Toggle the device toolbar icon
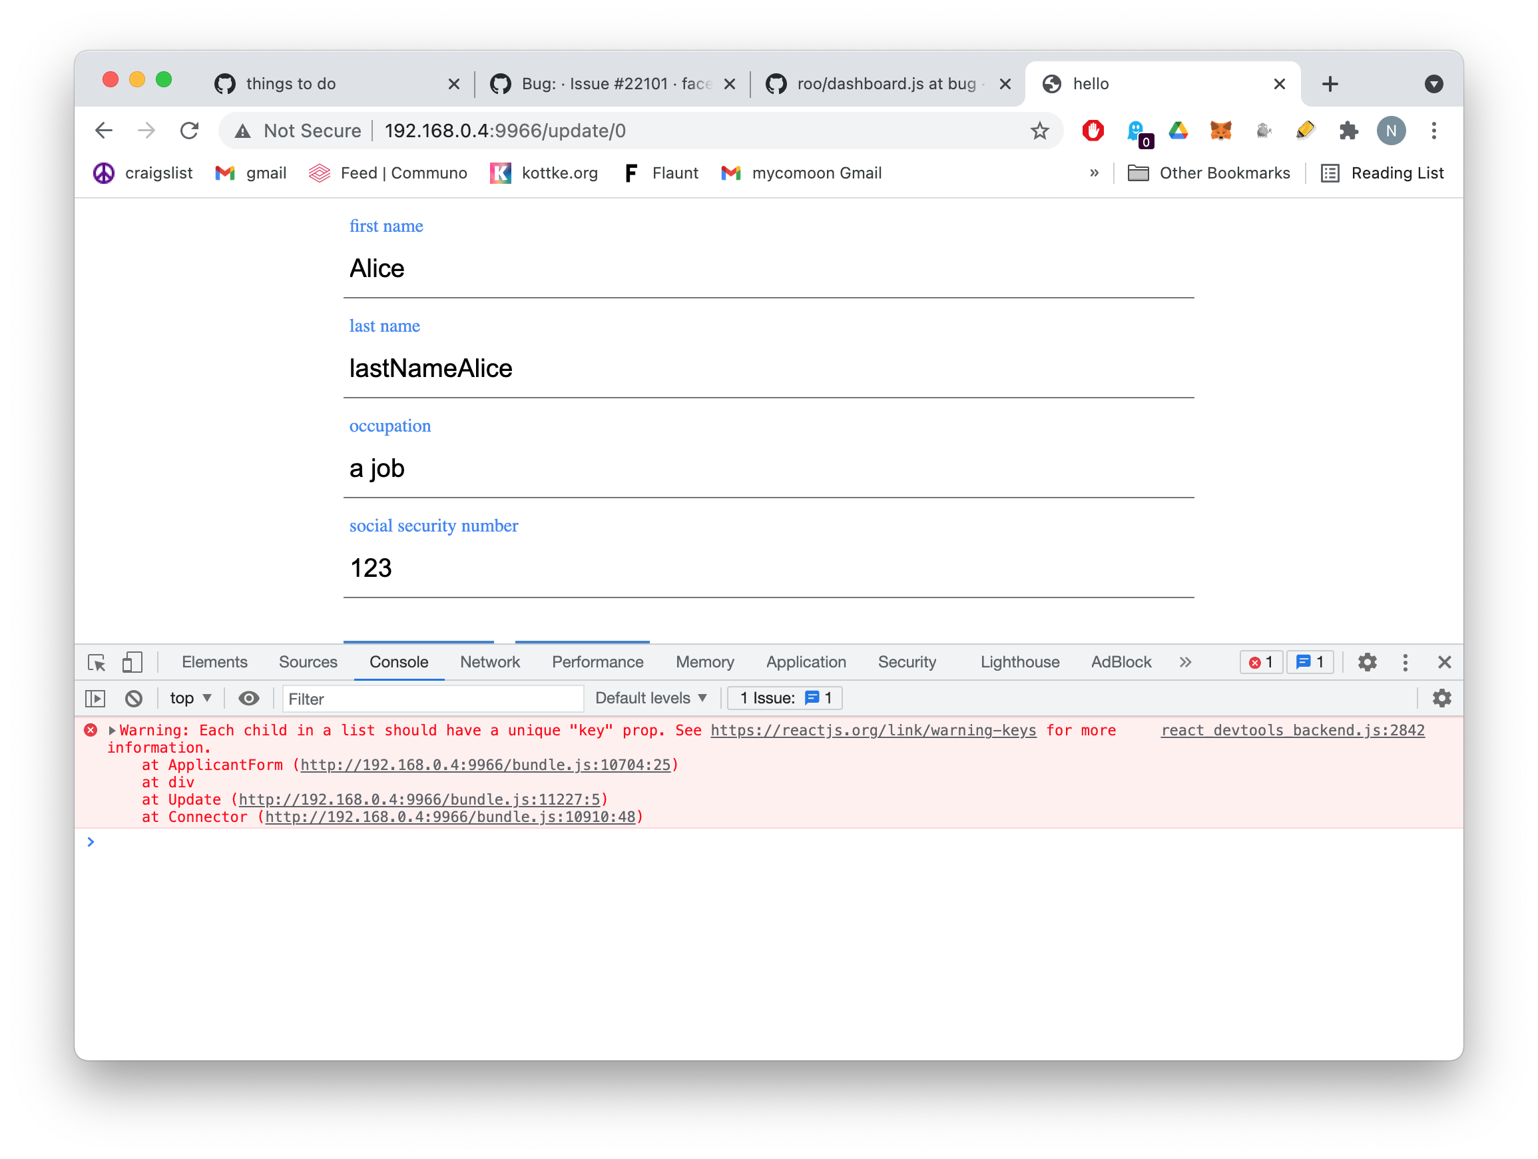Viewport: 1538px width, 1159px height. 131,662
